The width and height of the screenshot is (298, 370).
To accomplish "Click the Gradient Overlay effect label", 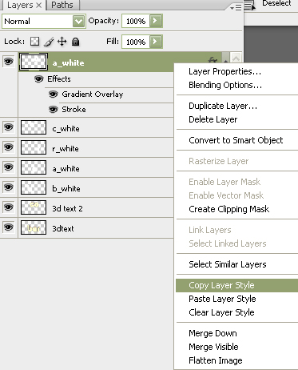I will click(93, 94).
